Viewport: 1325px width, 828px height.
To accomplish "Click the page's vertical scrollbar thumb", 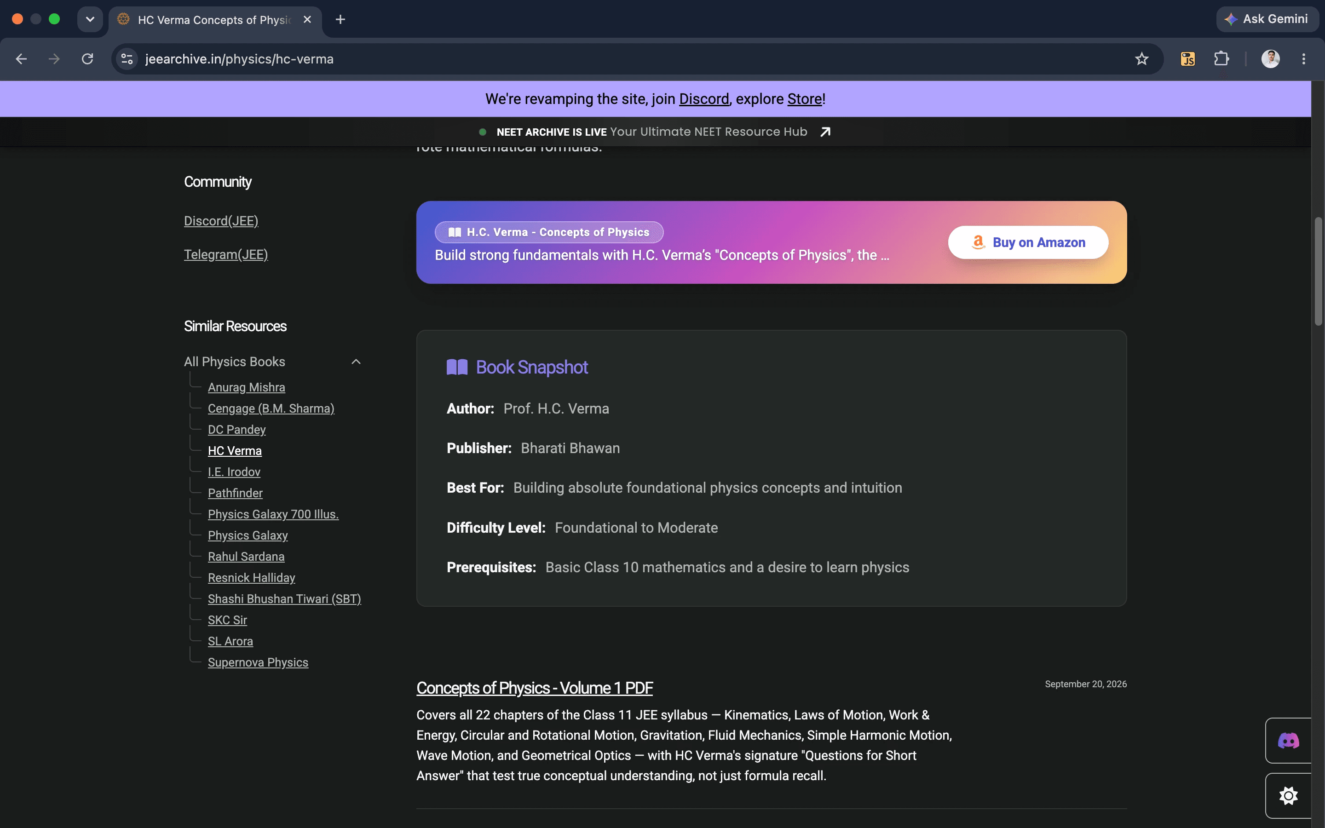I will (x=1318, y=271).
